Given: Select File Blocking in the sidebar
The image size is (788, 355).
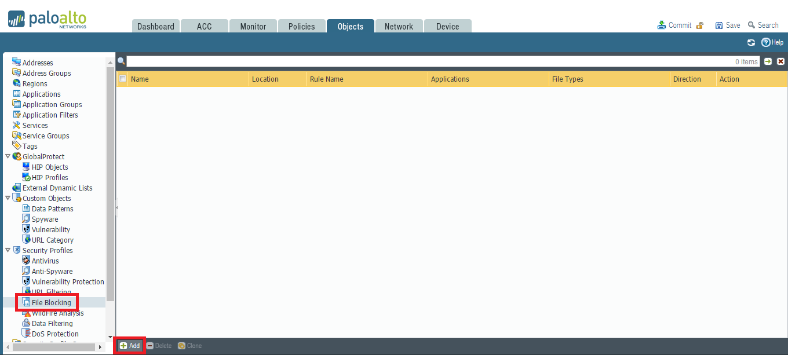Looking at the screenshot, I should coord(51,302).
